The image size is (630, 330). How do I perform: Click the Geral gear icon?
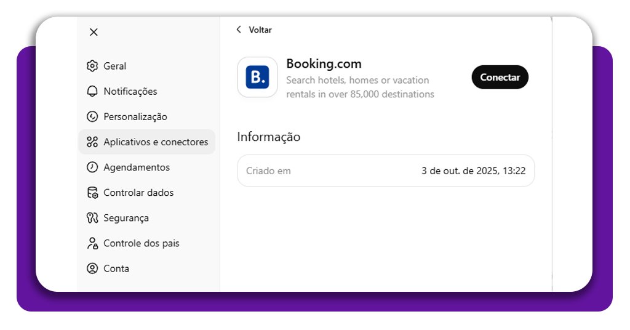[92, 66]
